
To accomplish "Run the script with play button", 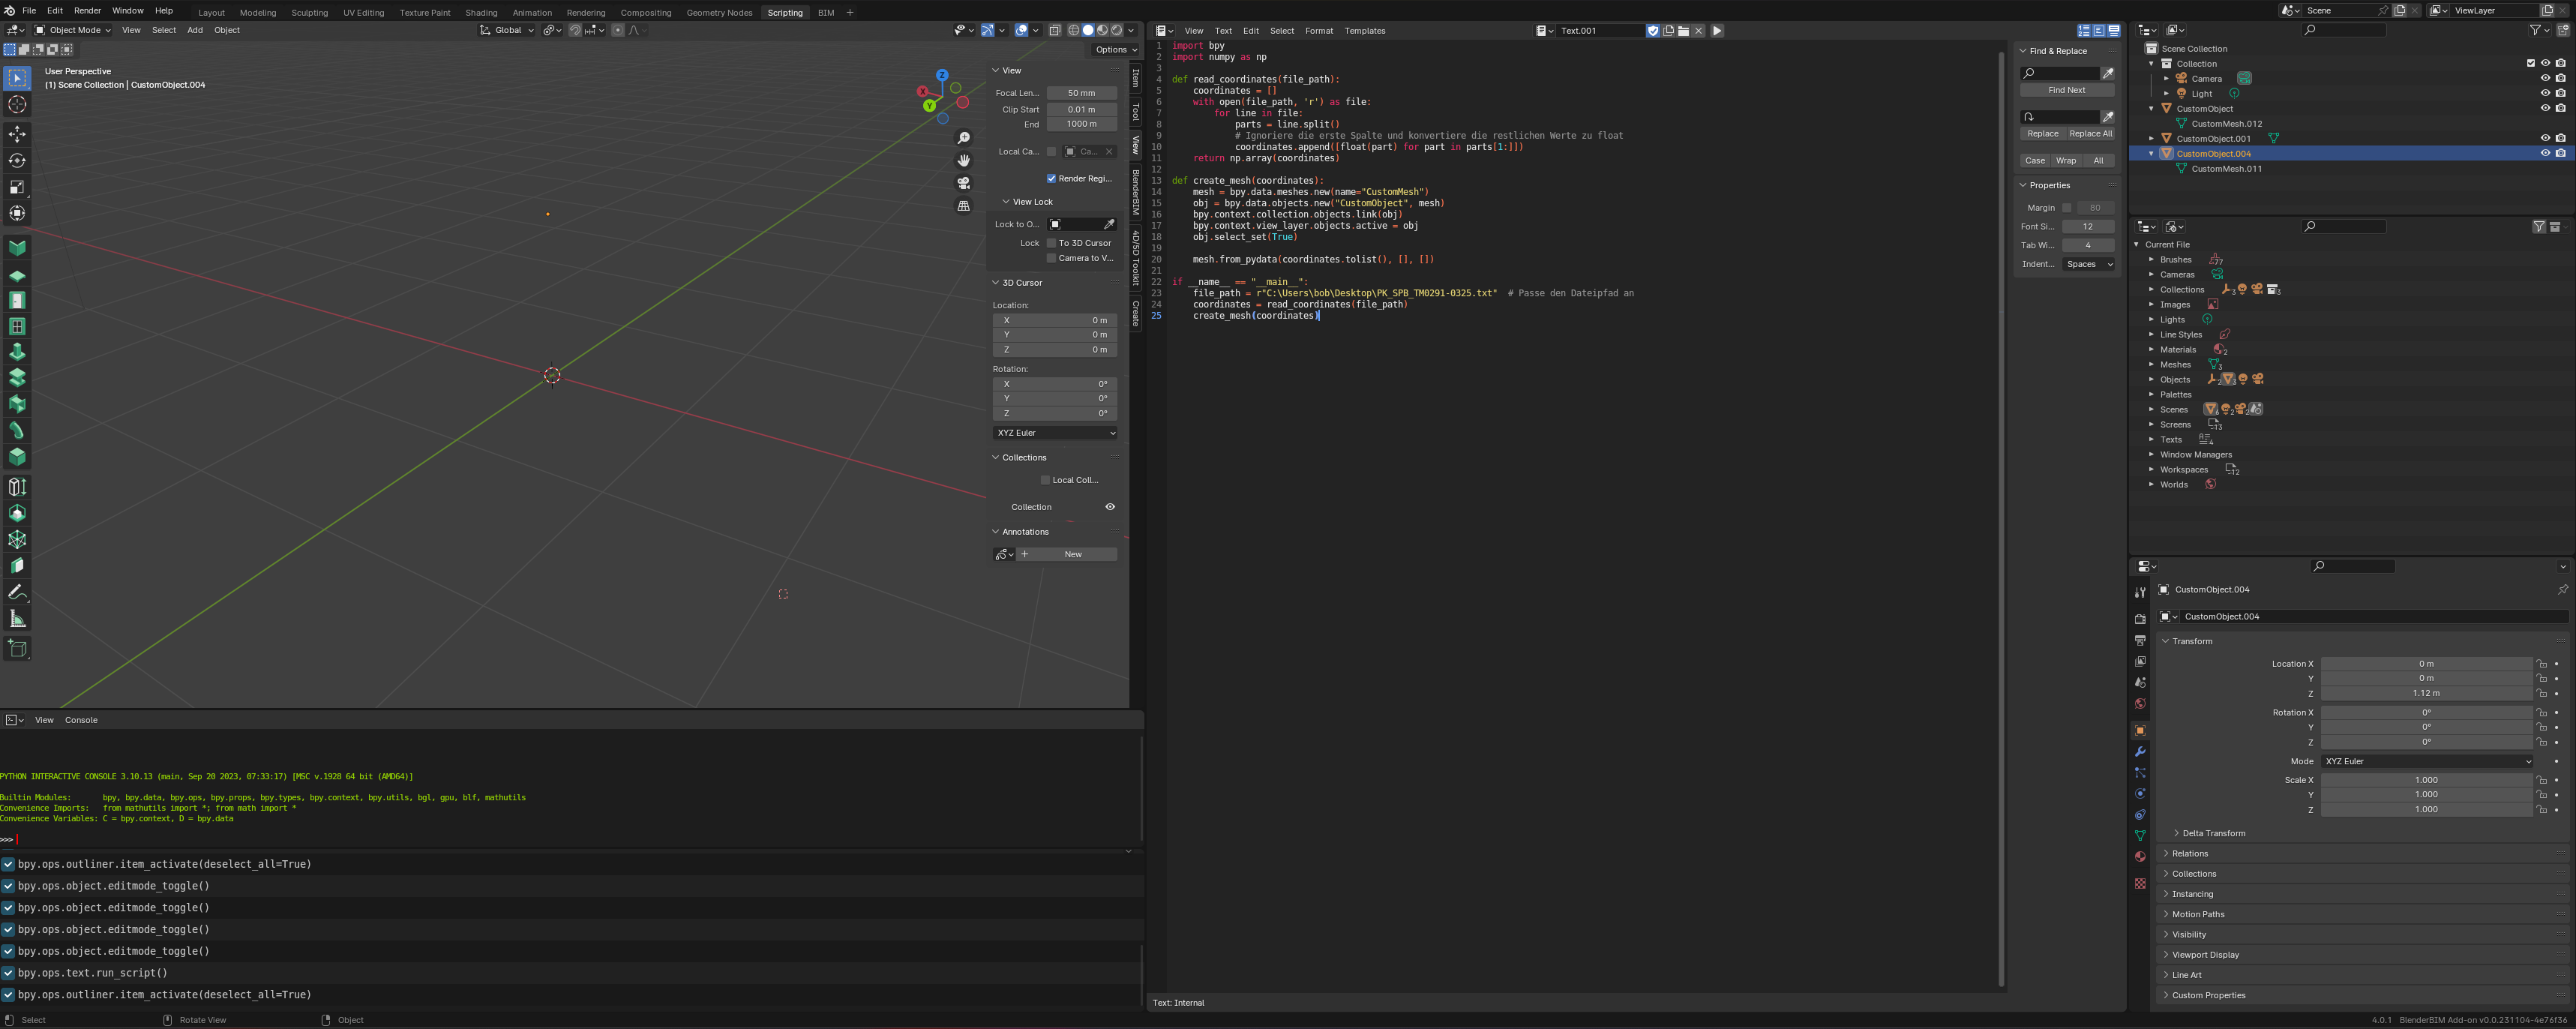I will click(x=1717, y=31).
